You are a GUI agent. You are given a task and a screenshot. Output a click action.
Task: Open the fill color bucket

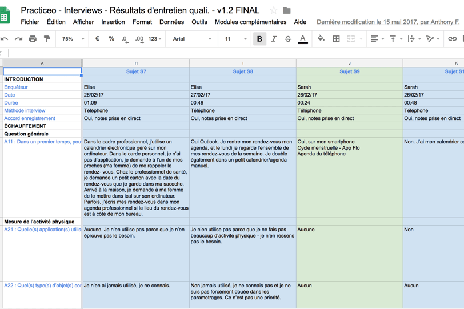(x=321, y=38)
